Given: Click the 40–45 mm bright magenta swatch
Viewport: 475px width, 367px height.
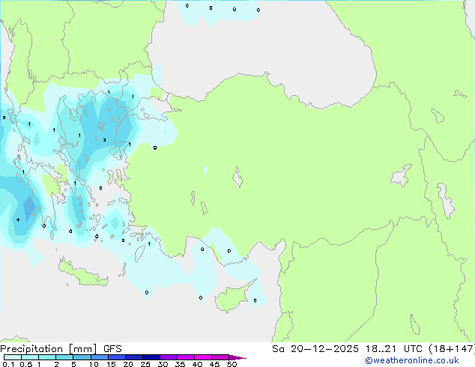Looking at the screenshot, I should pyautogui.click(x=203, y=357).
